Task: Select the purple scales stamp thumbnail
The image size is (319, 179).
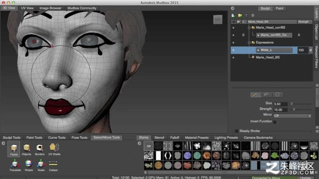Action: pyautogui.click(x=187, y=156)
